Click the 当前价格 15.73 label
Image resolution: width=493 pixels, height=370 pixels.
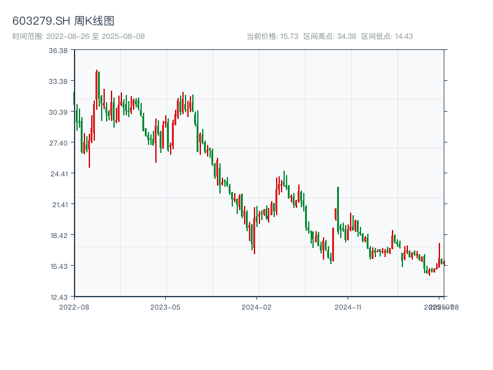click(272, 36)
